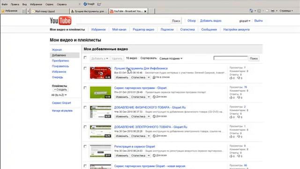300x169 pixels.
Task: Click like thumb for ДОБАВЛЕНИЕ ЭЛЕКТРОННОГО ТОВАРА
Action: [231, 137]
